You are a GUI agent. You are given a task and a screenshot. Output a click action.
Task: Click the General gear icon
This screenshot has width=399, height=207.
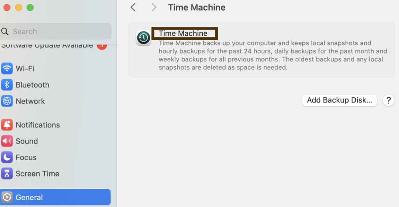[7, 197]
